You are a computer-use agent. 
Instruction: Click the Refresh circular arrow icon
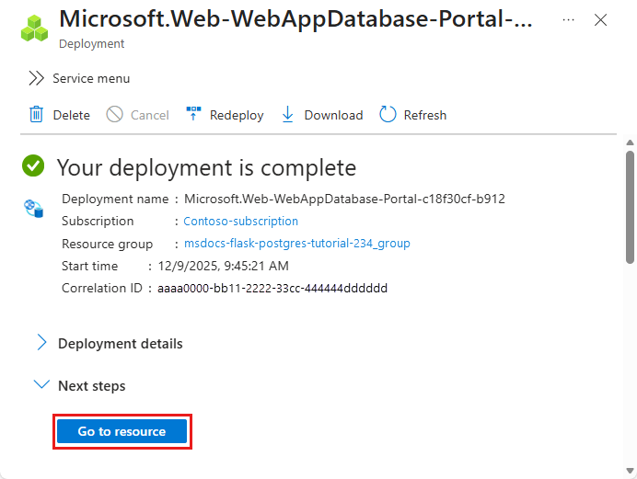pyautogui.click(x=388, y=115)
